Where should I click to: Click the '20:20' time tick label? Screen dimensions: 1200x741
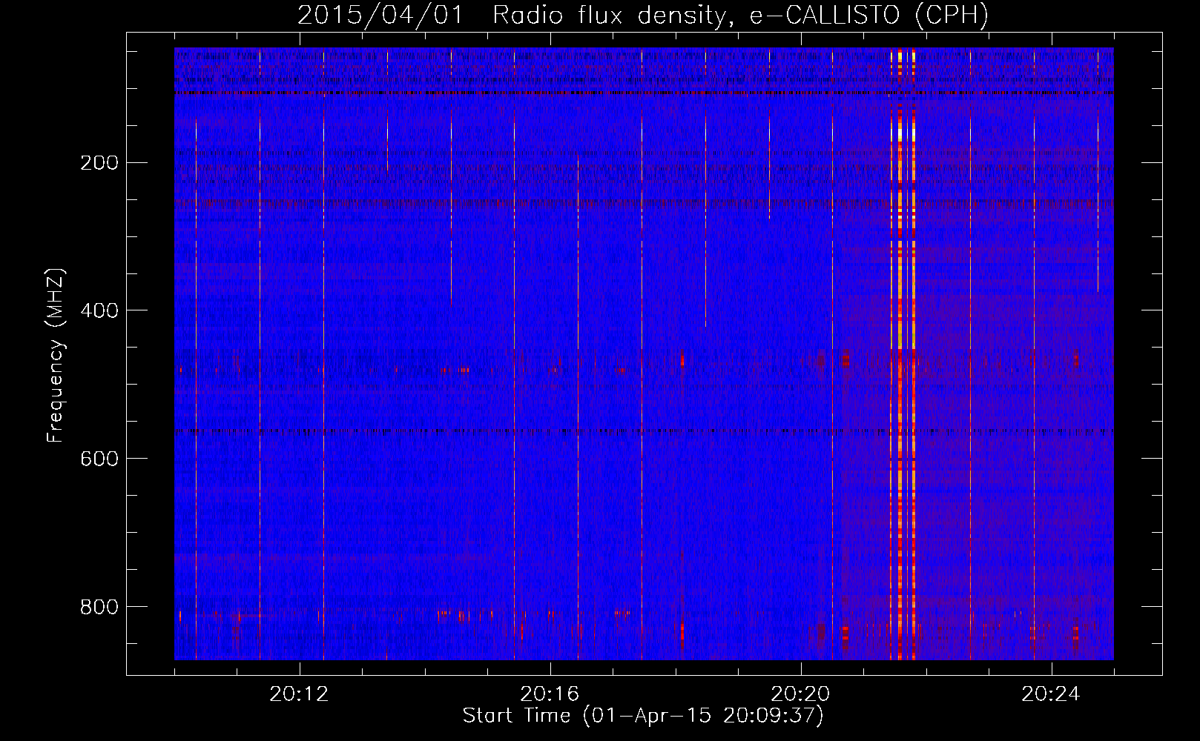[x=801, y=694]
